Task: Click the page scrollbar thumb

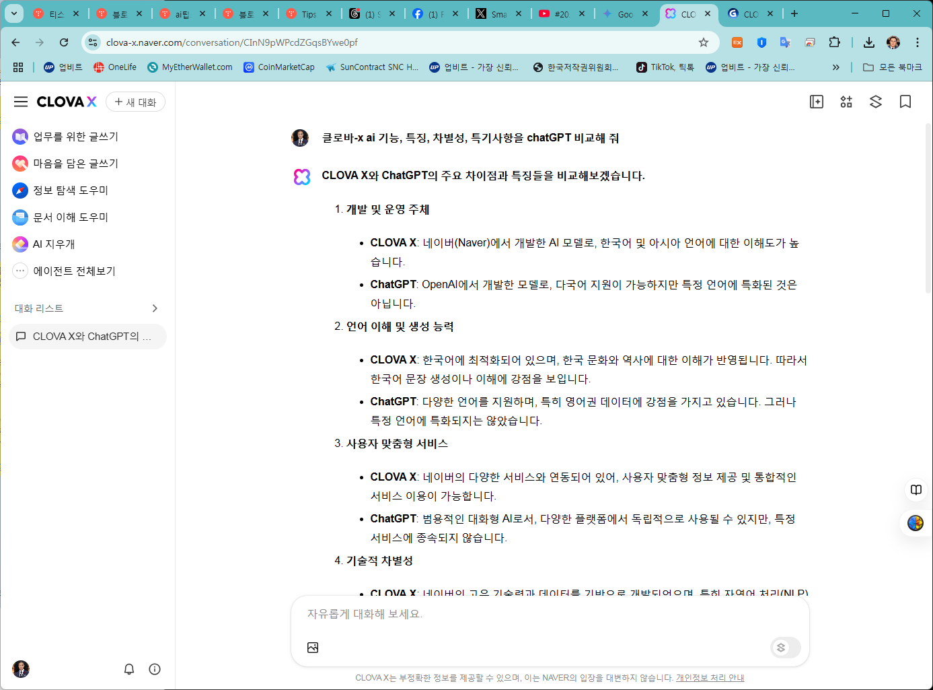Action: [928, 209]
